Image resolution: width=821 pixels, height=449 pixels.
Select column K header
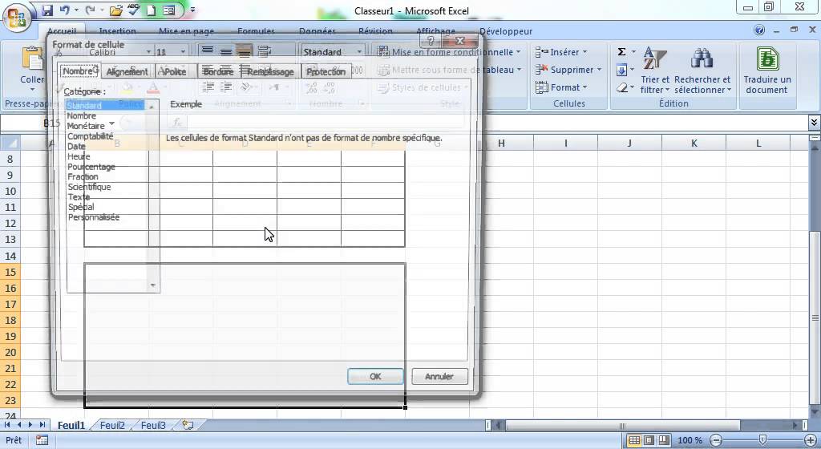pos(694,143)
